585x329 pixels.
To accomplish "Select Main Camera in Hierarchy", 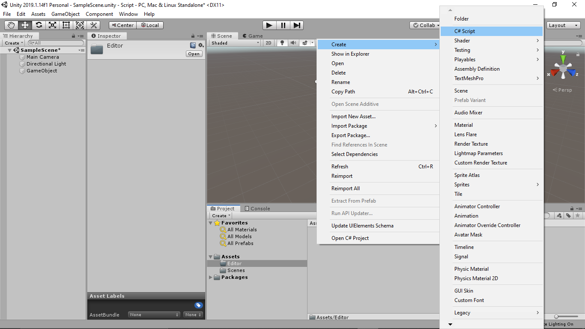I will (43, 57).
